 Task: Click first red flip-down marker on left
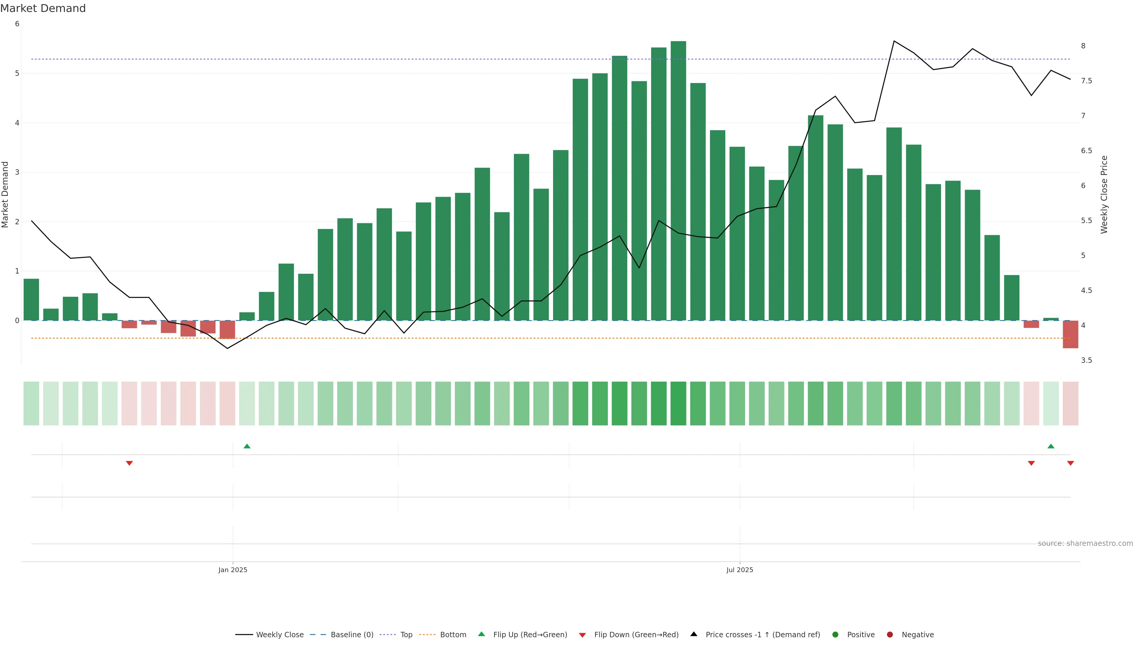coord(129,463)
